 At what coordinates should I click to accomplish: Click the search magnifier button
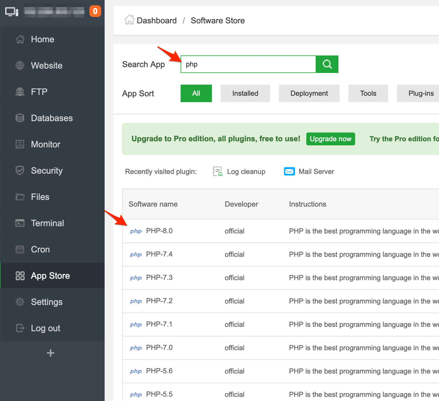[327, 64]
